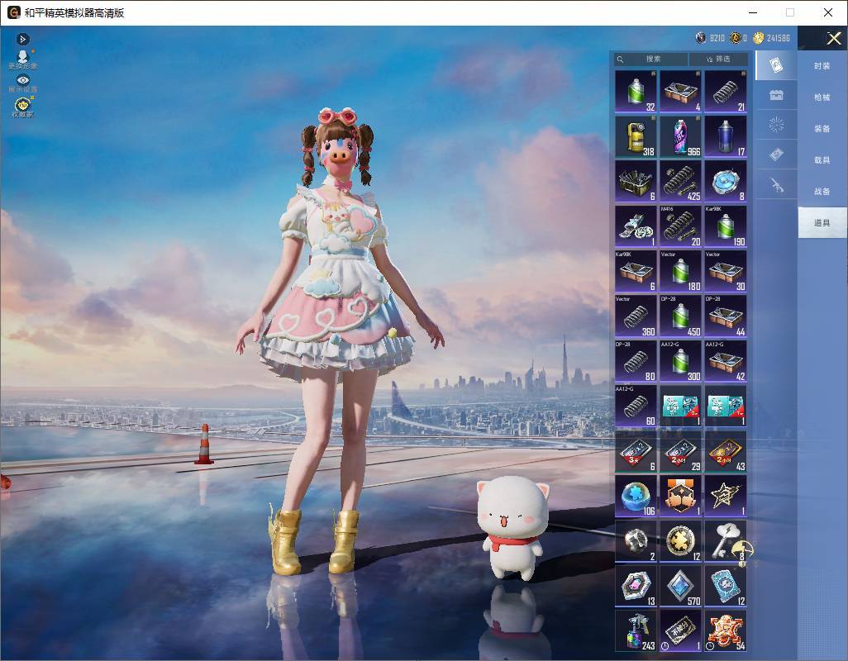Select the spray gun item with 243
848x661 pixels.
point(636,630)
